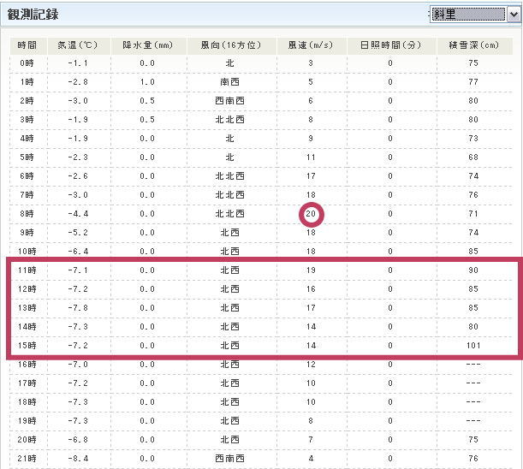The height and width of the screenshot is (469, 523).
Task: Select the 0時 time cell
Action: (x=27, y=64)
